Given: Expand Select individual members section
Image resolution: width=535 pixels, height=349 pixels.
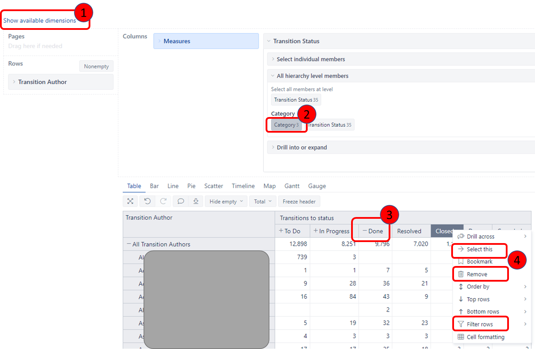Looking at the screenshot, I should pyautogui.click(x=310, y=59).
